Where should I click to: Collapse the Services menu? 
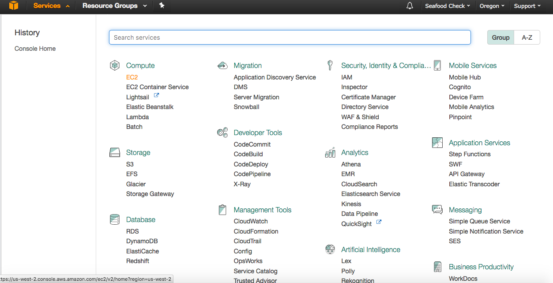52,6
